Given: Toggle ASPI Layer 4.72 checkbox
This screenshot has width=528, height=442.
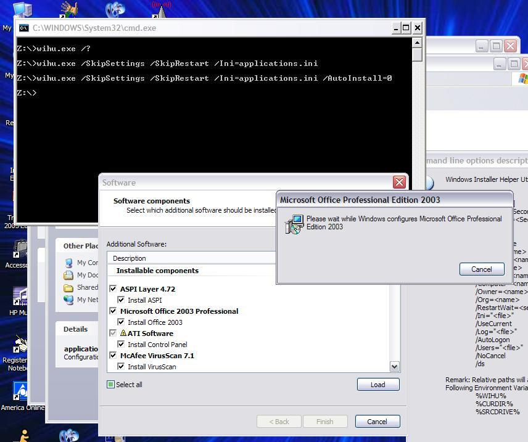Looking at the screenshot, I should [113, 289].
